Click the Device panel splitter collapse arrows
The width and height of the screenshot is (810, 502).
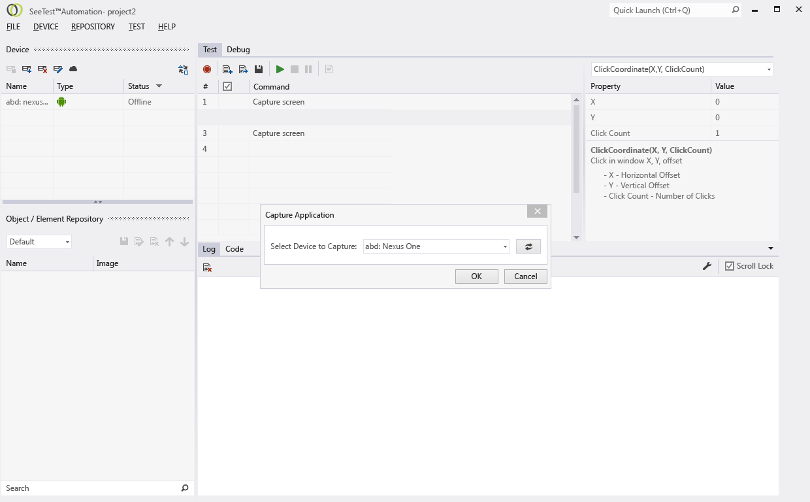point(98,202)
